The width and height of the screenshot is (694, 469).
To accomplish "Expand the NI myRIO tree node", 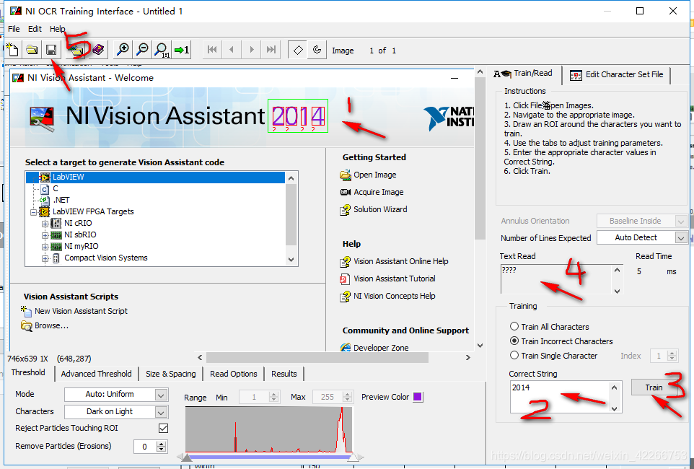I will (45, 247).
